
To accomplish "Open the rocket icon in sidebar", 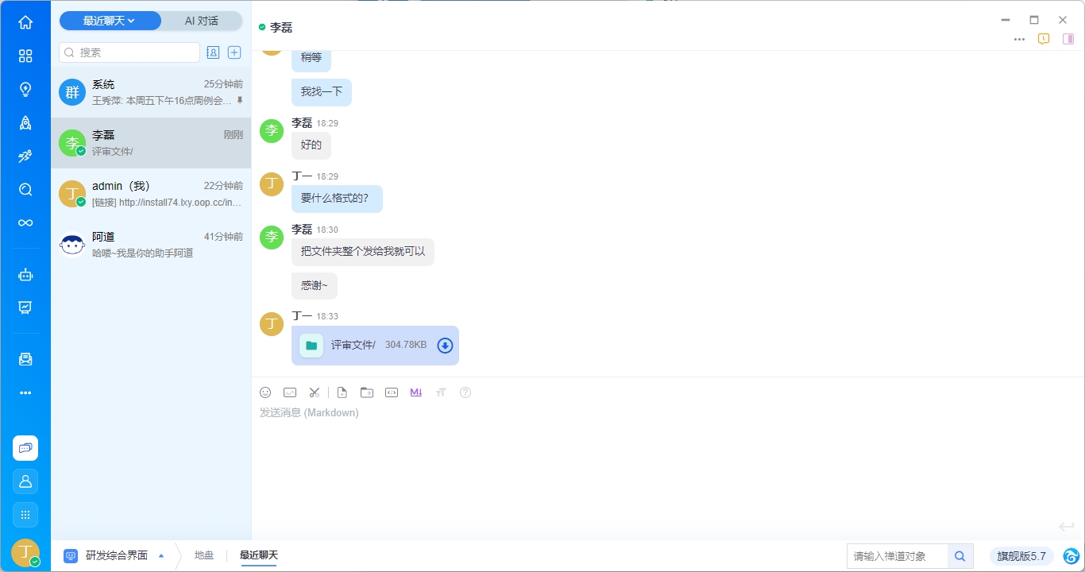I will (25, 122).
